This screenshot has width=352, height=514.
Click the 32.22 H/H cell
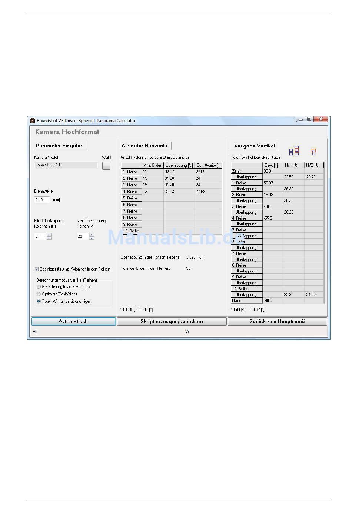[293, 295]
